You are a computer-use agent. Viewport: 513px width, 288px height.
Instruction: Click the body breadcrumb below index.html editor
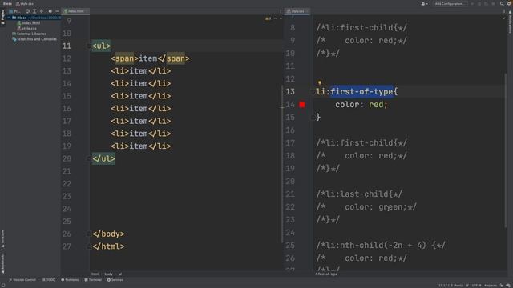109,274
